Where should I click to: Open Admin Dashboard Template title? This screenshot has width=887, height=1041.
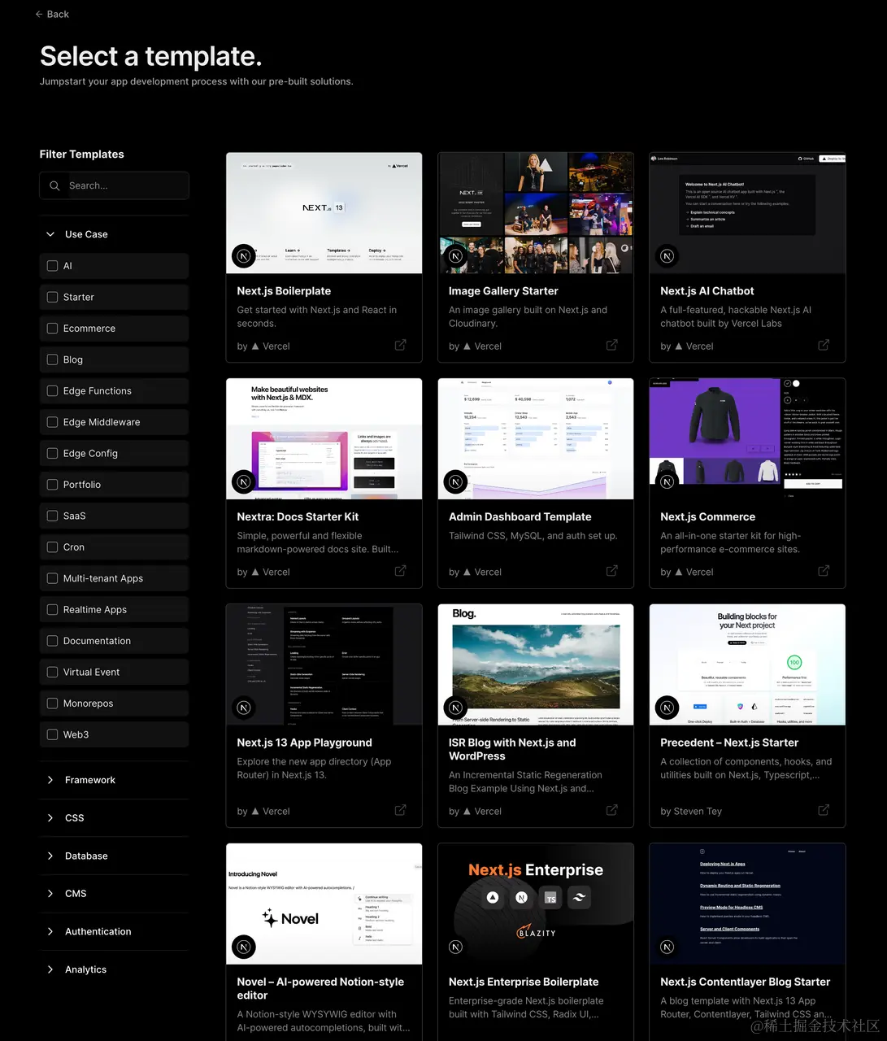point(520,517)
